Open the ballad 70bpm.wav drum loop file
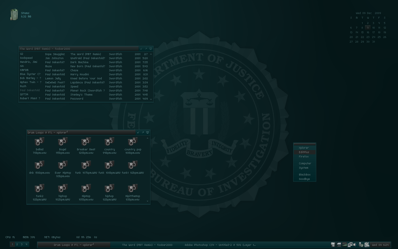The height and width of the screenshot is (249, 398). pos(39,146)
